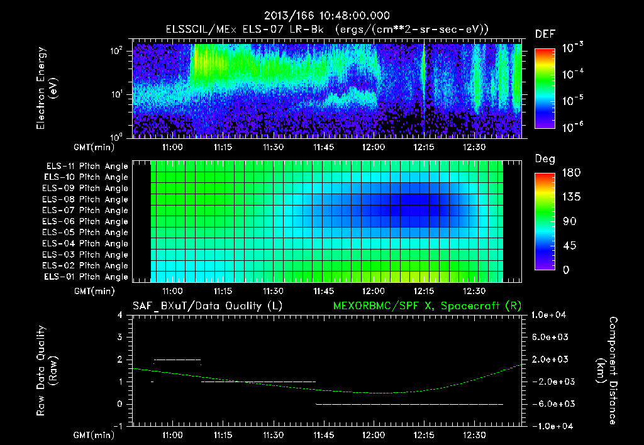Click the 10^-5 DEF scale value
Screen dimensions: 644x445
tap(572, 100)
